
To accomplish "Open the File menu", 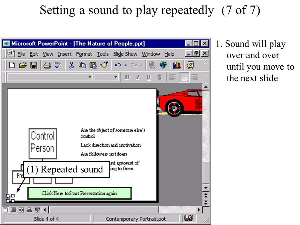I will click(x=21, y=54).
